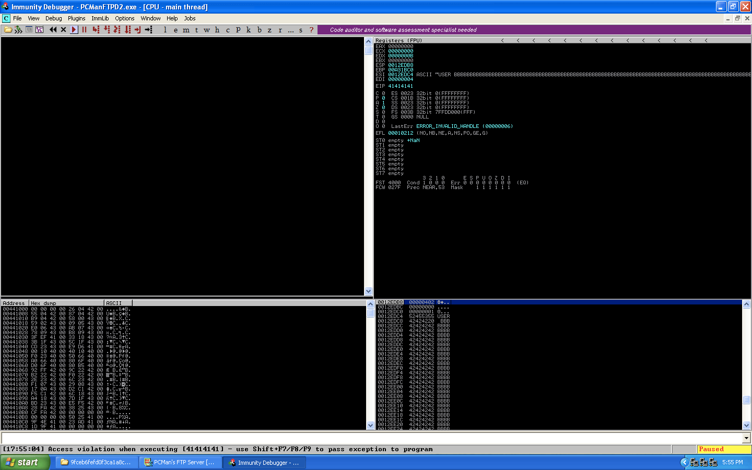Close the debugged program with X icon
The width and height of the screenshot is (752, 470).
click(x=63, y=30)
